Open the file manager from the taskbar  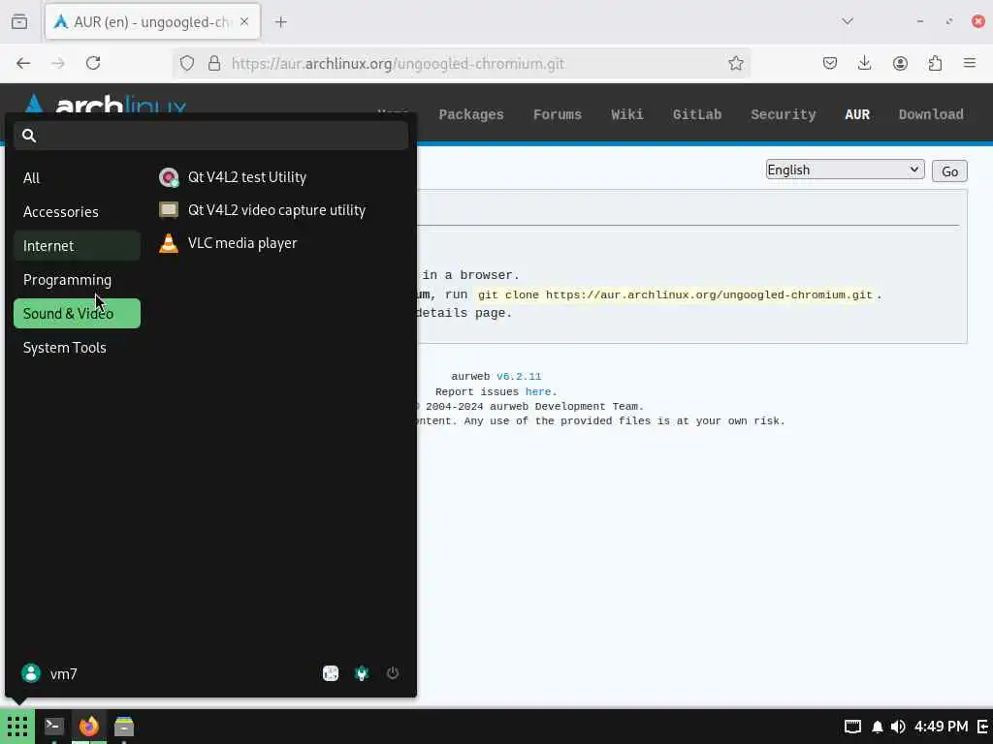click(x=124, y=727)
